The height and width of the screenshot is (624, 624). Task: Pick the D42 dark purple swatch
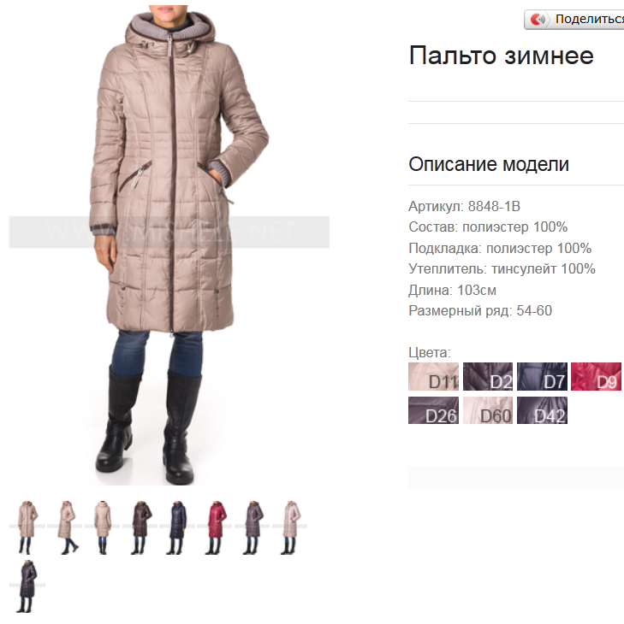(x=542, y=410)
